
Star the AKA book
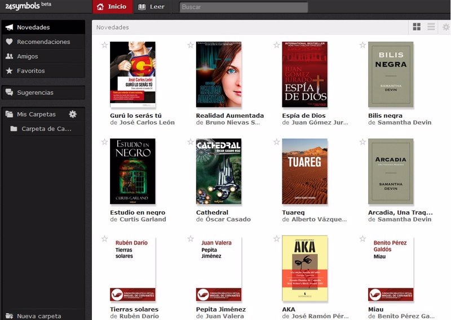coord(276,239)
